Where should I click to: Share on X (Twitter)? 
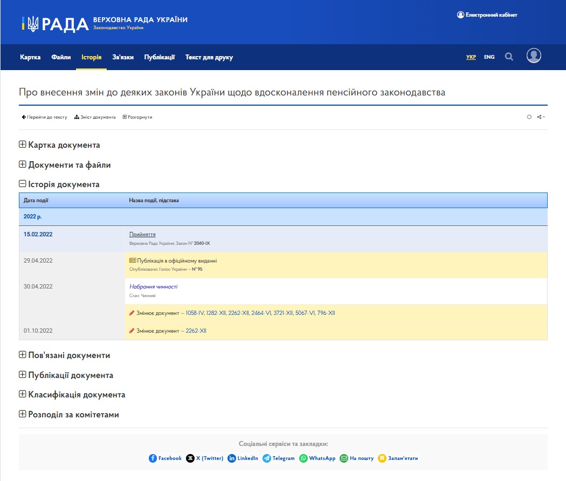click(204, 458)
